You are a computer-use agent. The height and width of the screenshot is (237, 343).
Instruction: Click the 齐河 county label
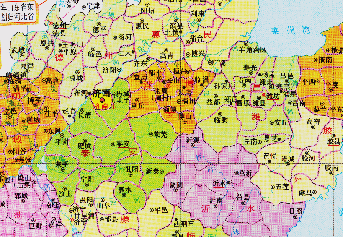(x=80, y=93)
